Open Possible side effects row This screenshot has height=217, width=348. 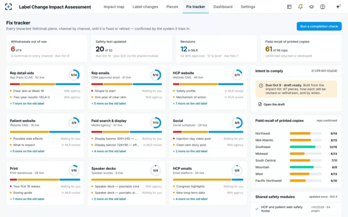tap(45, 139)
